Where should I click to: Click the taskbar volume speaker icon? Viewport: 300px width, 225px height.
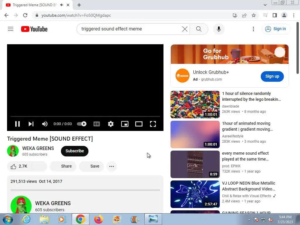[270, 220]
